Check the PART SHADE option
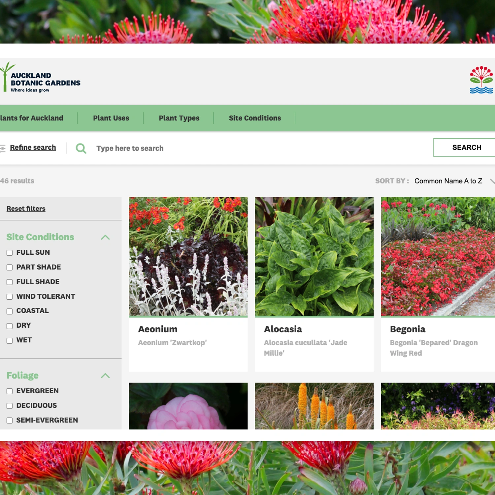 (10, 267)
